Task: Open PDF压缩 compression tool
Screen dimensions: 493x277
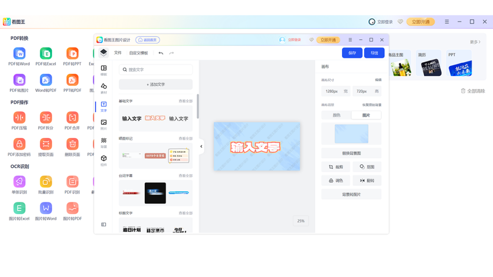Action: pos(19,121)
